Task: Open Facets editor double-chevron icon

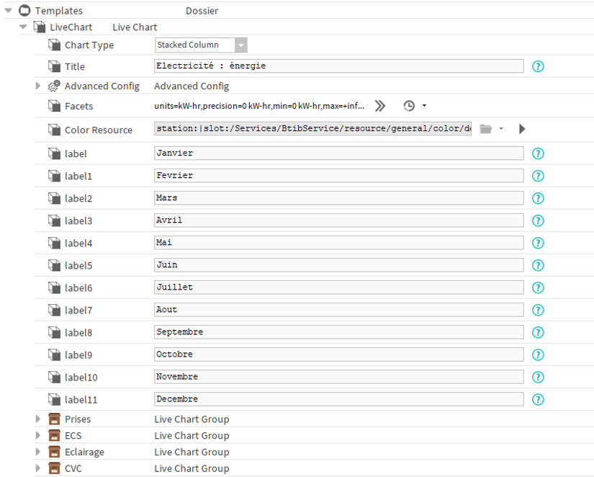Action: click(x=380, y=106)
